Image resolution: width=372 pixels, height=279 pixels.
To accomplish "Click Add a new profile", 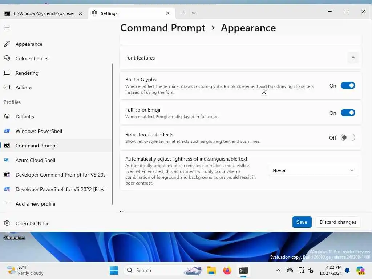I will click(x=56, y=203).
